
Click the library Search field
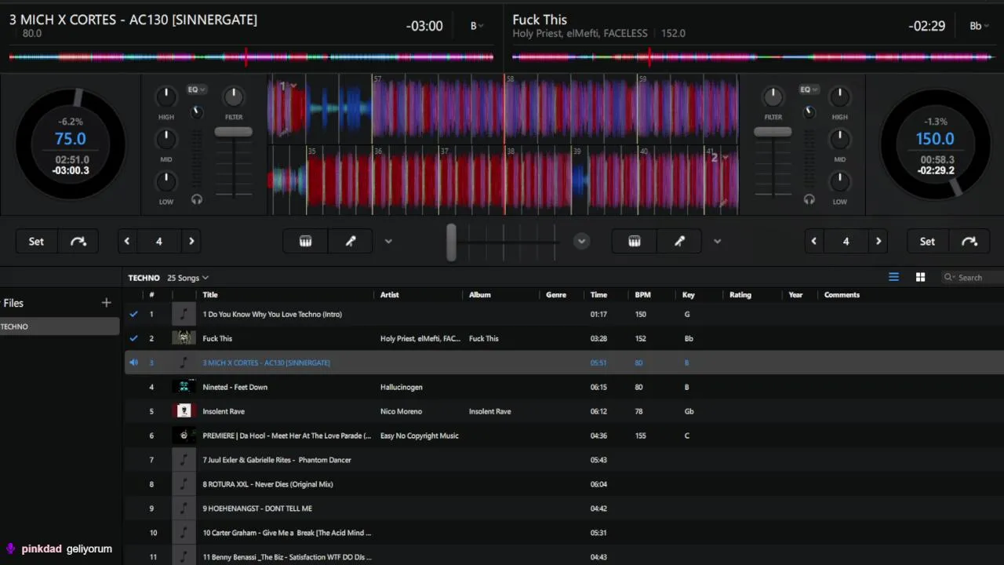pos(973,277)
